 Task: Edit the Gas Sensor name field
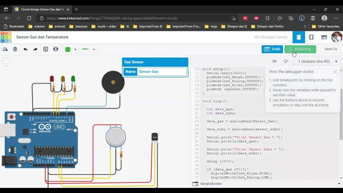pyautogui.click(x=162, y=72)
